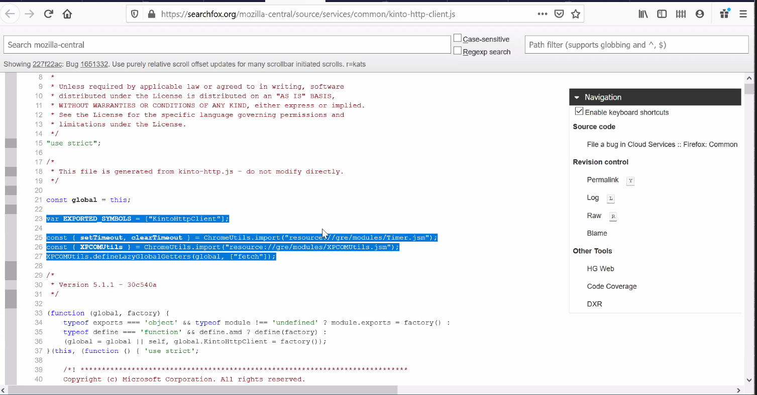Screen dimensions: 757x395
Task: View the revision Log
Action: tap(593, 197)
